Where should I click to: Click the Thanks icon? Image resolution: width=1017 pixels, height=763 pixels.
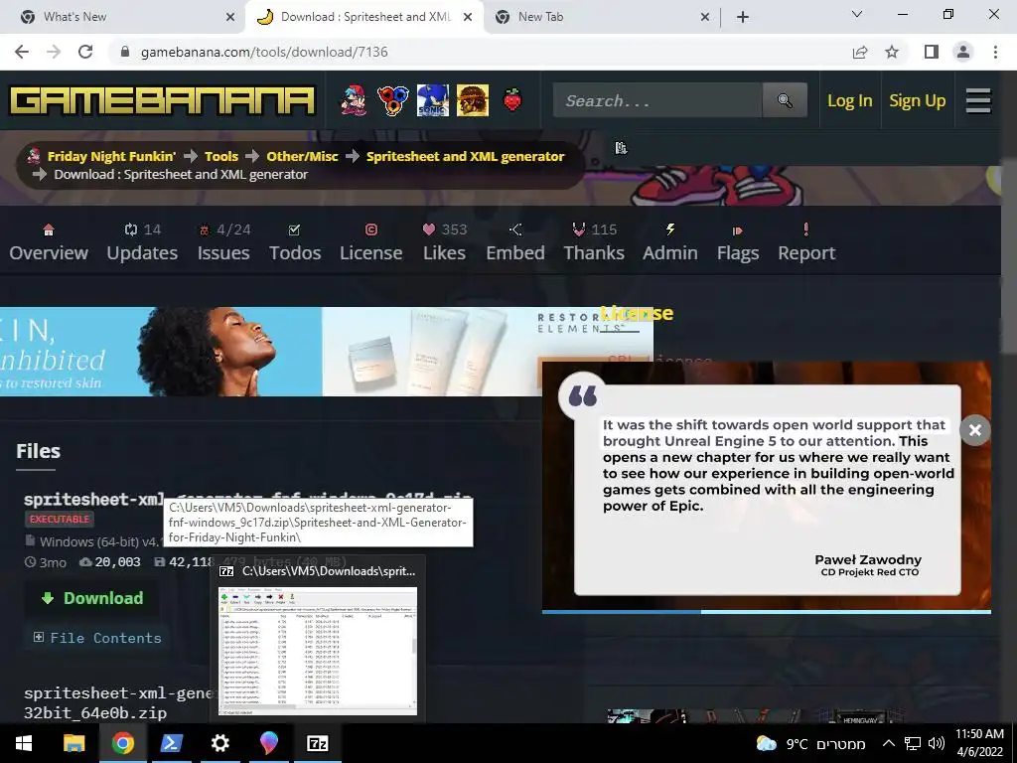point(579,229)
